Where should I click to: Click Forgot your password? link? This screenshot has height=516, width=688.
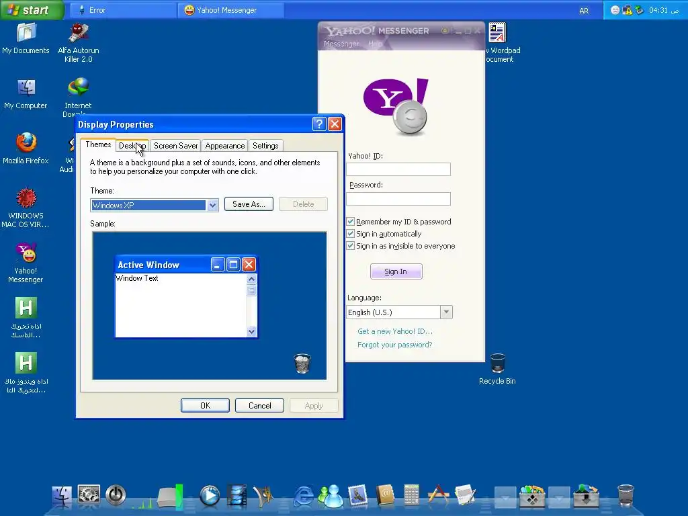point(395,345)
